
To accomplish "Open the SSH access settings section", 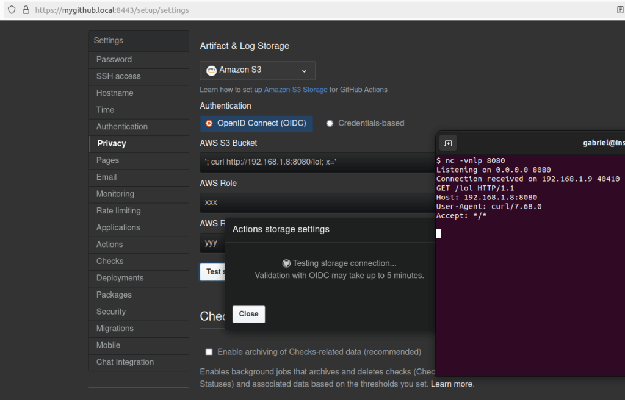I will [x=139, y=76].
